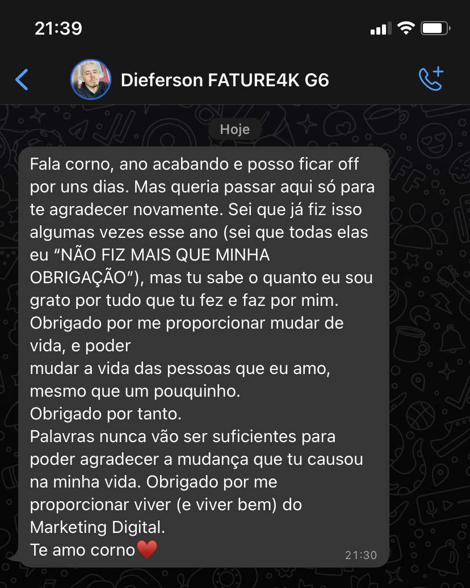
Task: Click the red heart emoji
Action: 147,550
